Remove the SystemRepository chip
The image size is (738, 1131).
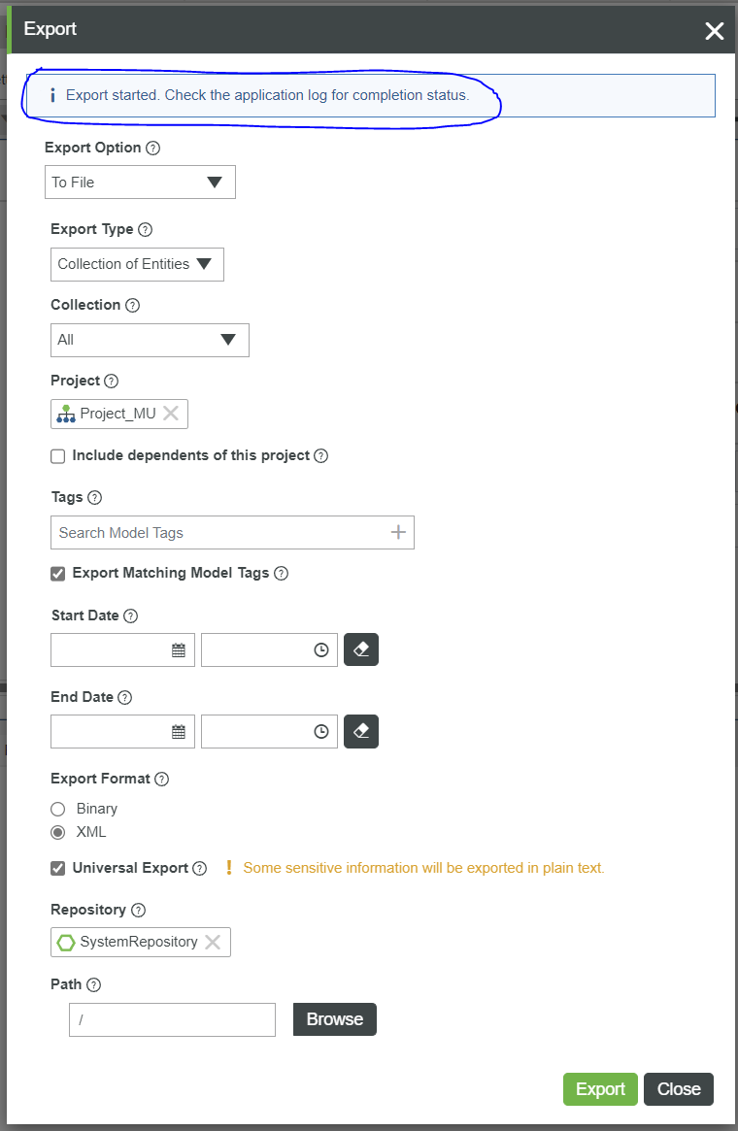(213, 941)
